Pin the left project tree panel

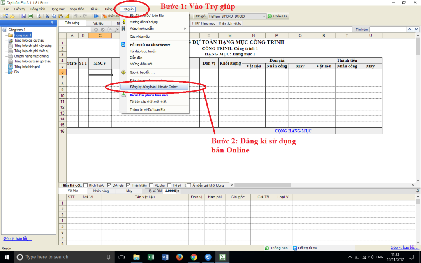[x=52, y=23]
